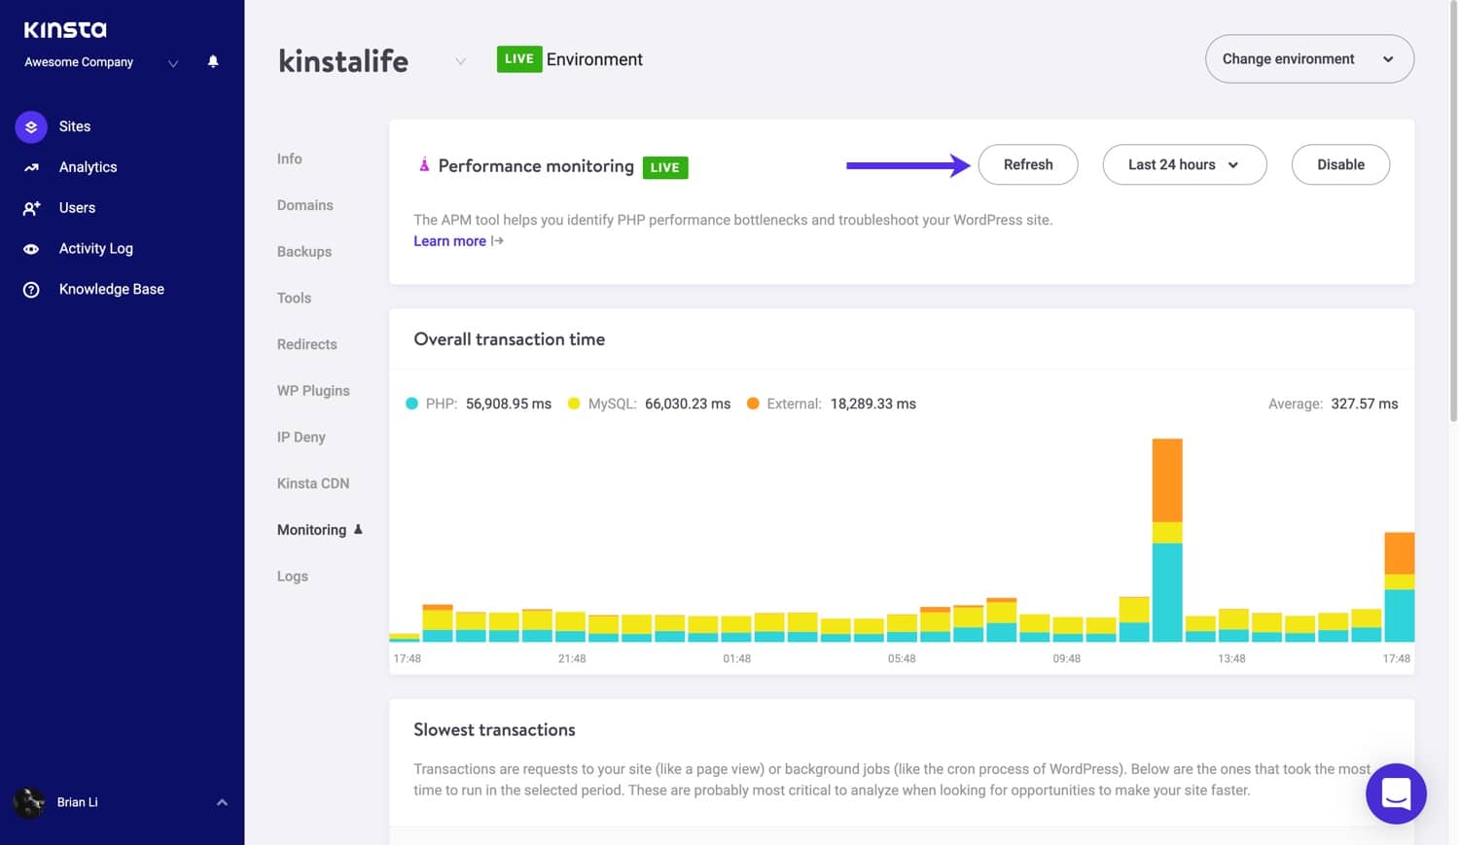Screen dimensions: 1459x845
Task: Click the Average 327.57 ms value
Action: tap(1364, 404)
